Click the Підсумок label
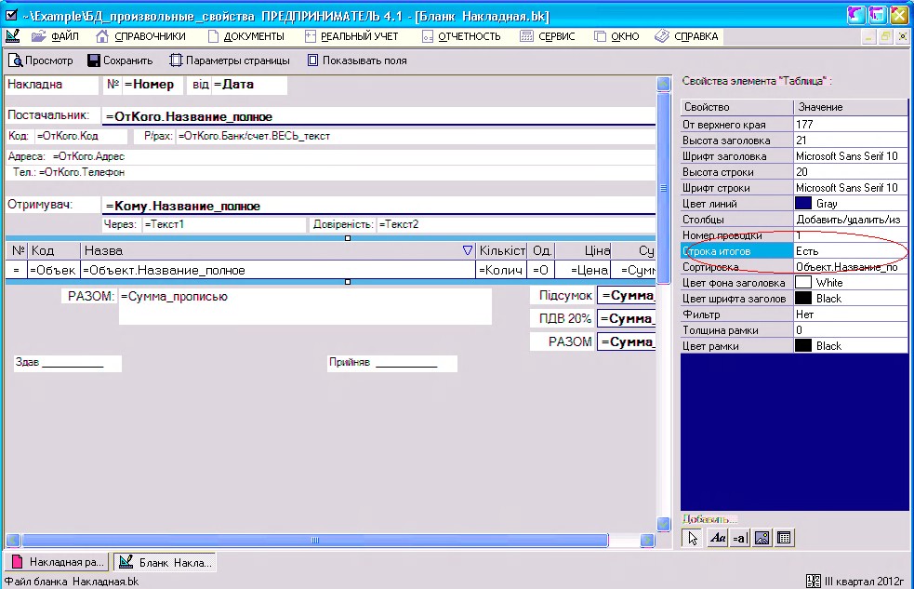Image resolution: width=914 pixels, height=589 pixels. (562, 296)
